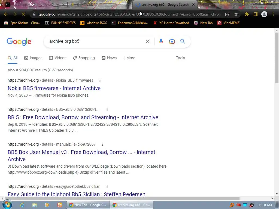Switch to the News tab

coord(109,58)
